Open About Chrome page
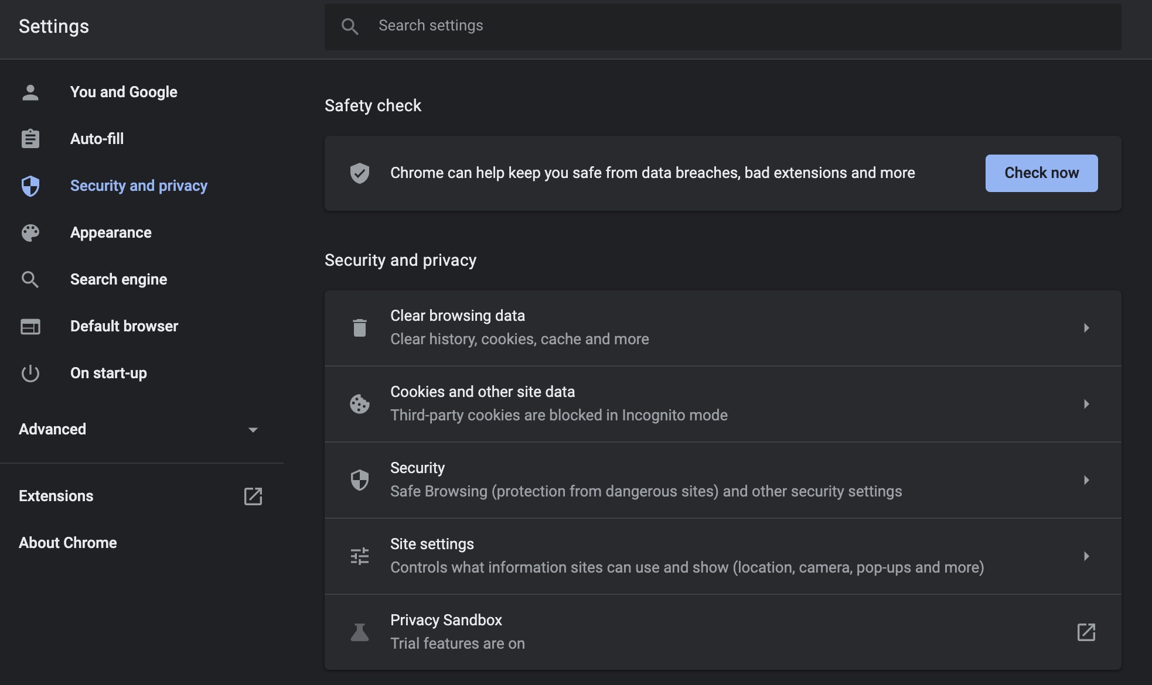 68,543
